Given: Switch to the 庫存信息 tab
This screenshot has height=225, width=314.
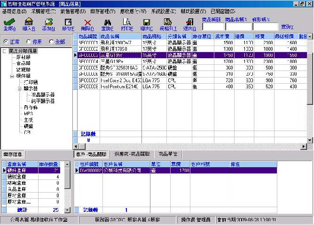Looking at the screenshot, I should (x=13, y=155).
